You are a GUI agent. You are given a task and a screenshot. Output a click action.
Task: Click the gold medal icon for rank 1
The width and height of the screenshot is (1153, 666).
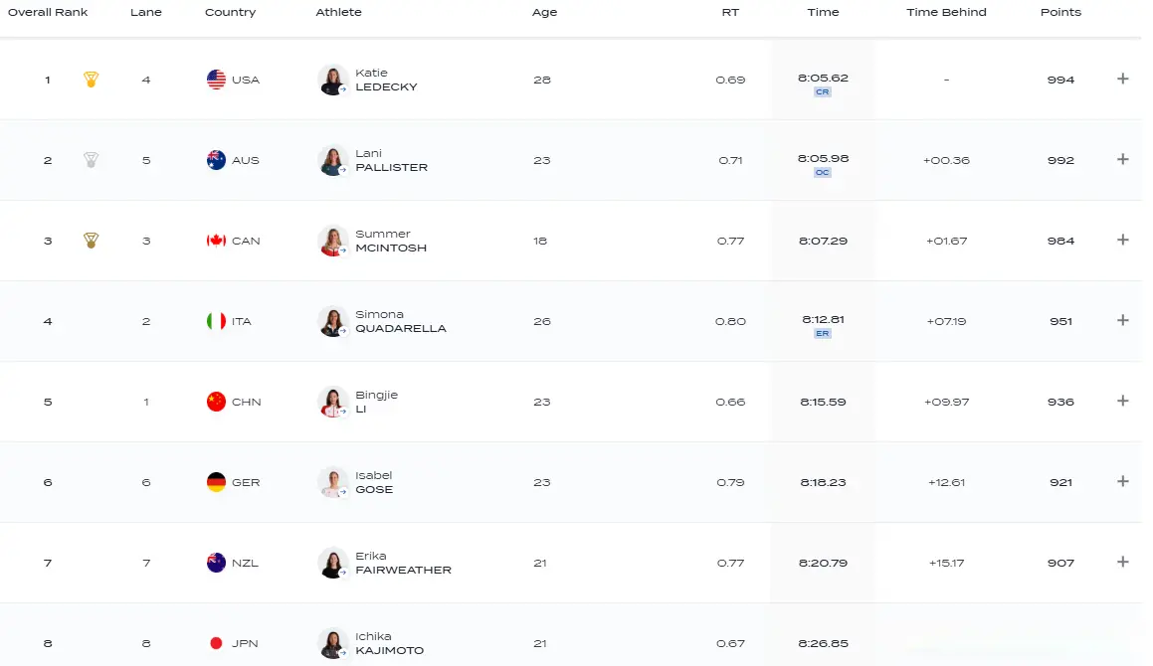click(x=92, y=80)
